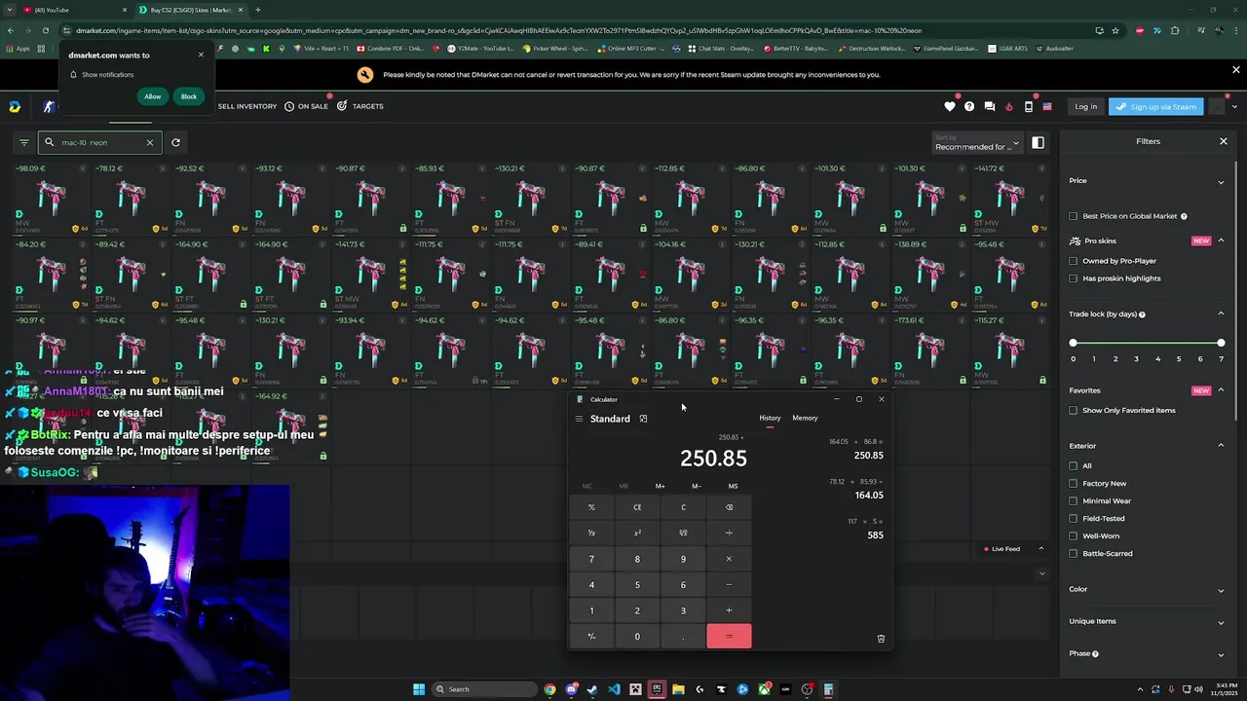Enable Best Price on Global Market checkbox
The height and width of the screenshot is (701, 1247).
tap(1074, 216)
